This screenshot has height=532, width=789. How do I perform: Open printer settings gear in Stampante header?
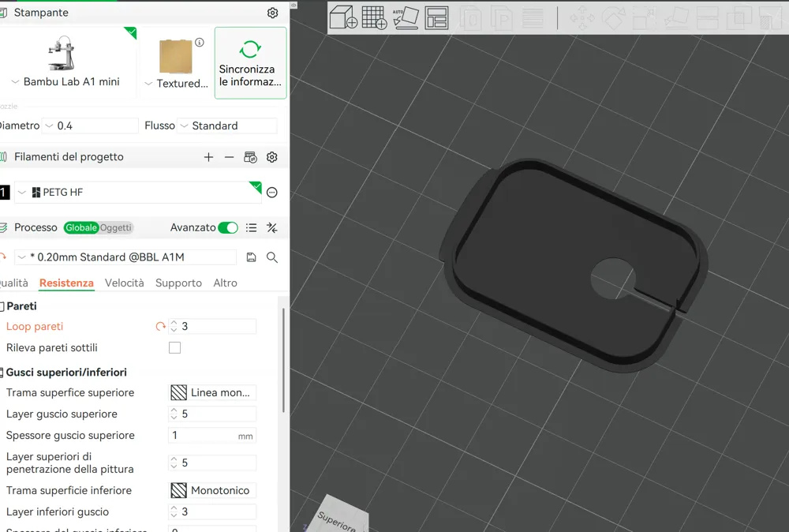click(x=272, y=13)
